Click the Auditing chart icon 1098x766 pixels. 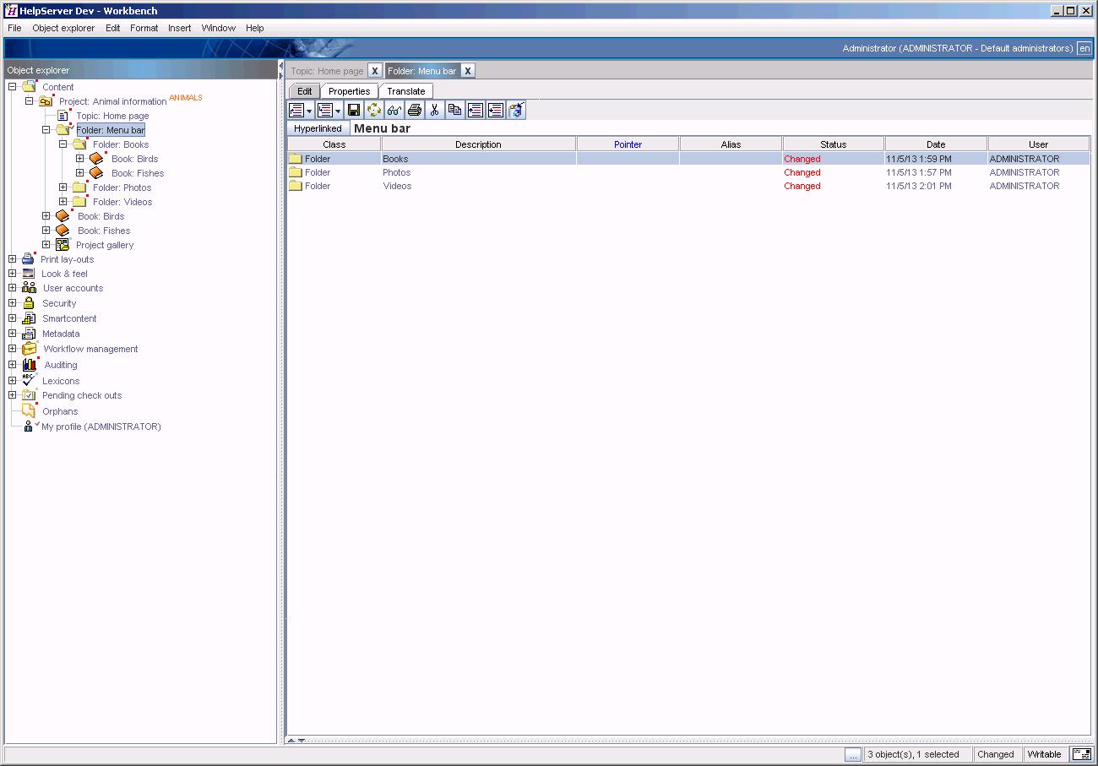click(x=30, y=365)
